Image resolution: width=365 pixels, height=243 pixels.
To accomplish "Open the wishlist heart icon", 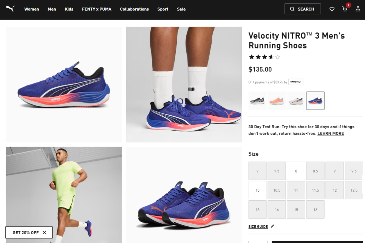I will [x=332, y=9].
